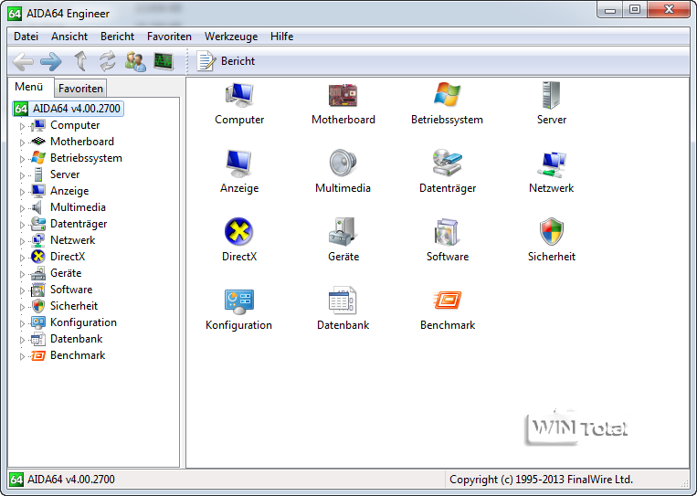
Task: Select Sicherheit in the tree
Action: point(74,306)
